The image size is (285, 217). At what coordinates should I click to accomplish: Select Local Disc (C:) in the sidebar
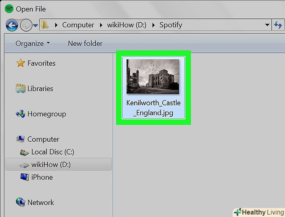coord(53,152)
